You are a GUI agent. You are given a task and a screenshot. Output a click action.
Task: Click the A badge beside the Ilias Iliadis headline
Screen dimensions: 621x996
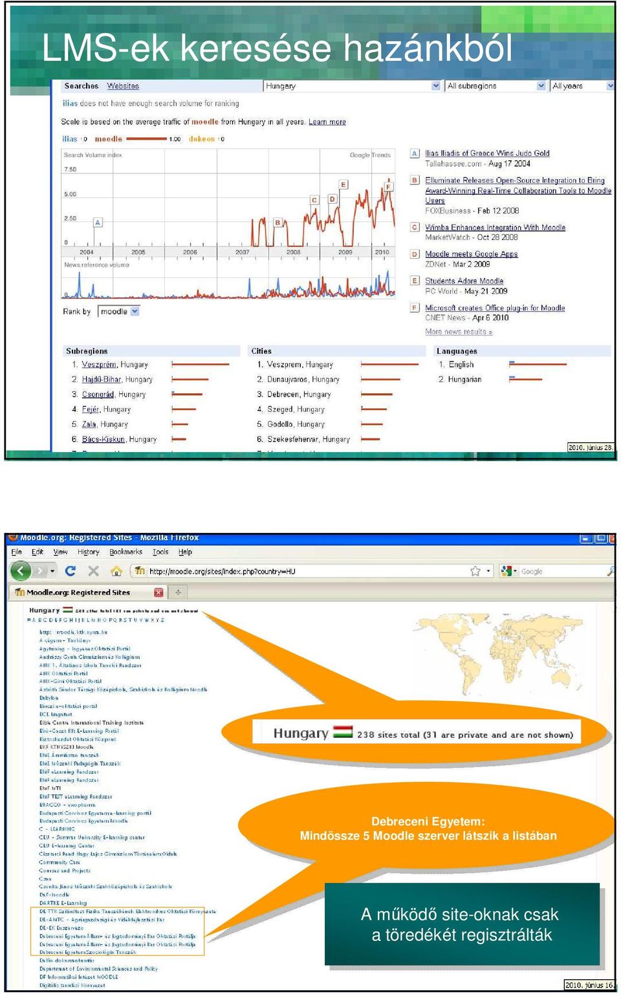(x=415, y=153)
